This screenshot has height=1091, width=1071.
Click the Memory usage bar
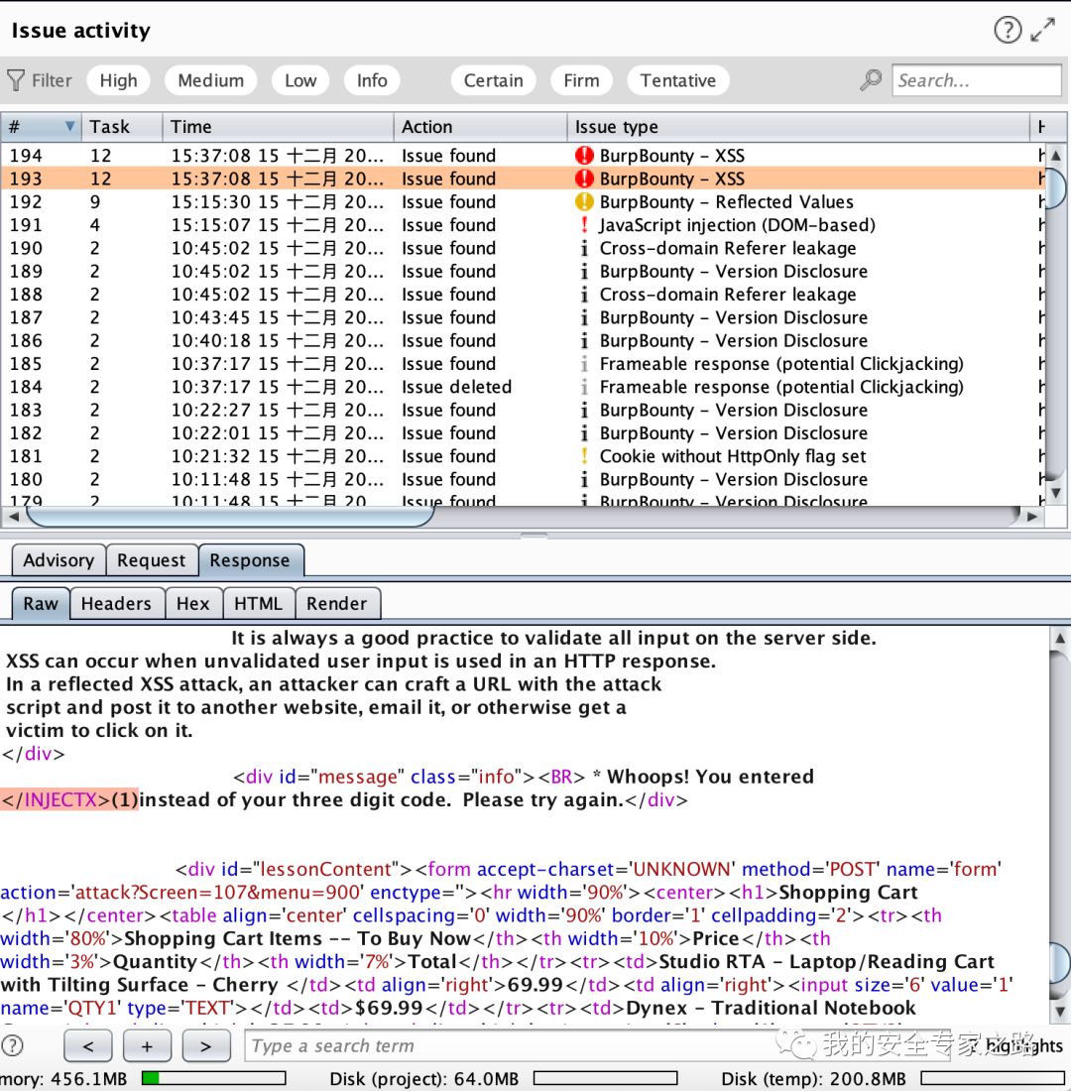[213, 1078]
